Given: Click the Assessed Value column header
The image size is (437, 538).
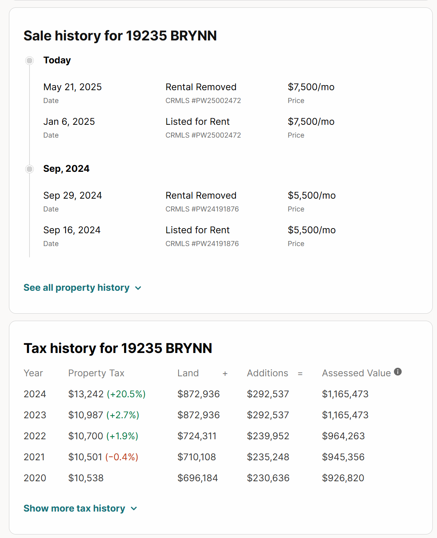Looking at the screenshot, I should coord(356,373).
